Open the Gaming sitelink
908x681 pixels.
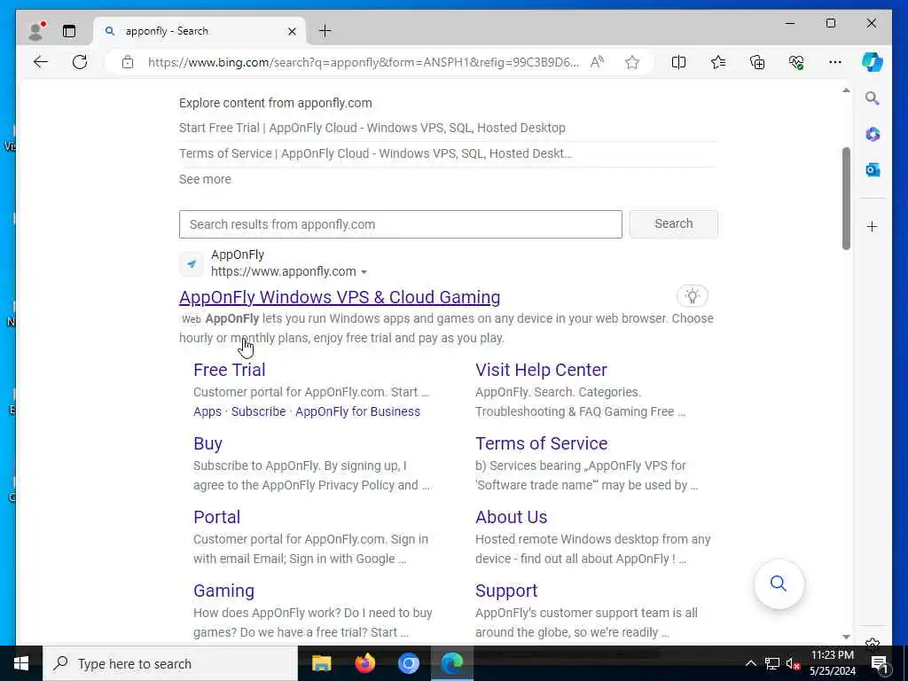coord(223,591)
